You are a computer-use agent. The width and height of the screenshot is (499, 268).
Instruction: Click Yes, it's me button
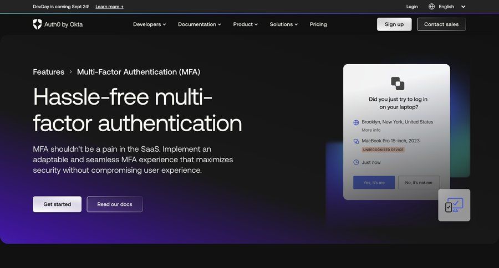point(374,183)
